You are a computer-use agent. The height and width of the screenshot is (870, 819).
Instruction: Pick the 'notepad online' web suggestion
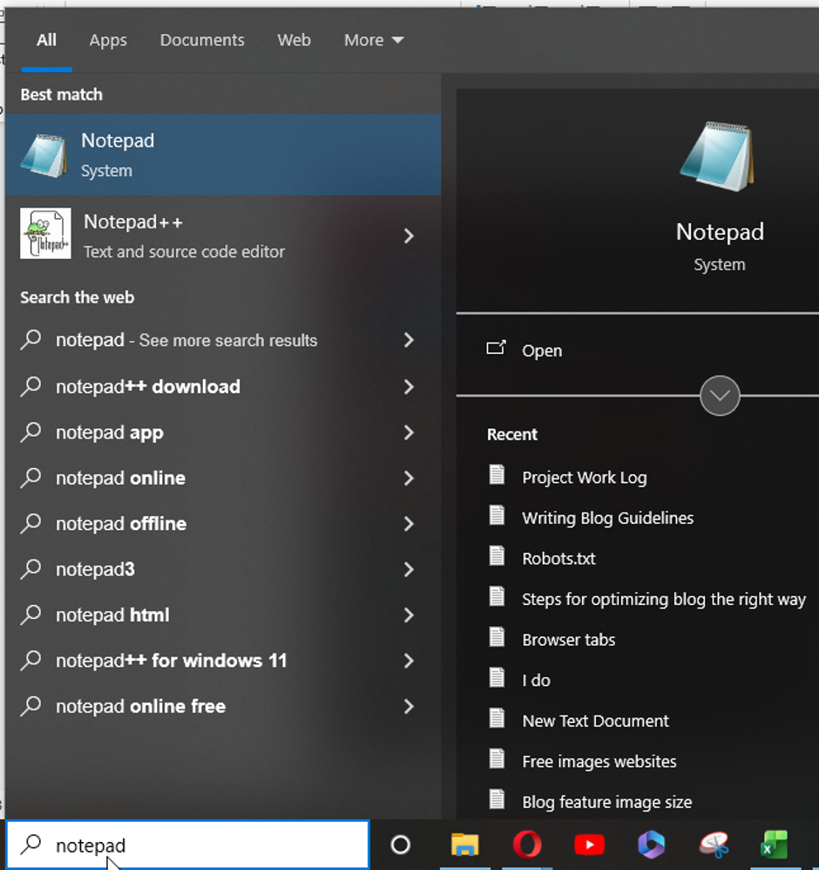click(x=223, y=478)
